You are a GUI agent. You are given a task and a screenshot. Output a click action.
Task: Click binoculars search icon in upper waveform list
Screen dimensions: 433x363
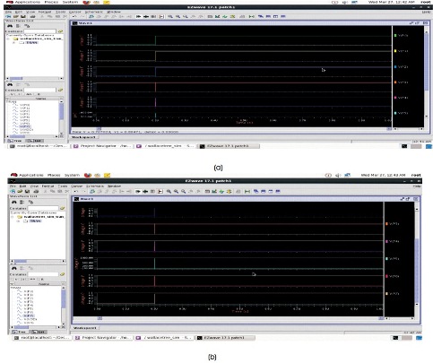pos(10,26)
